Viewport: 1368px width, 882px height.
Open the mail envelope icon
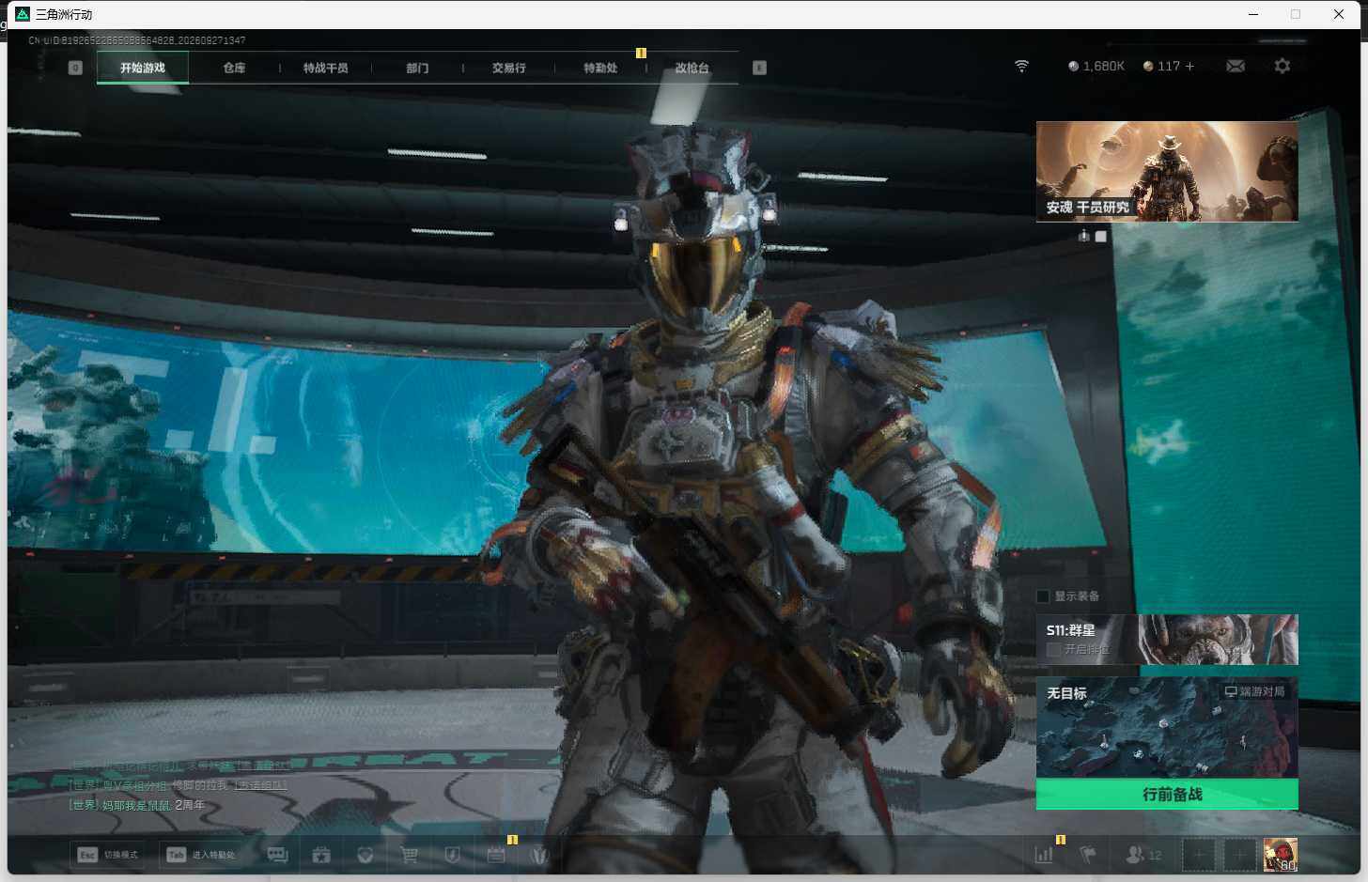click(1236, 66)
